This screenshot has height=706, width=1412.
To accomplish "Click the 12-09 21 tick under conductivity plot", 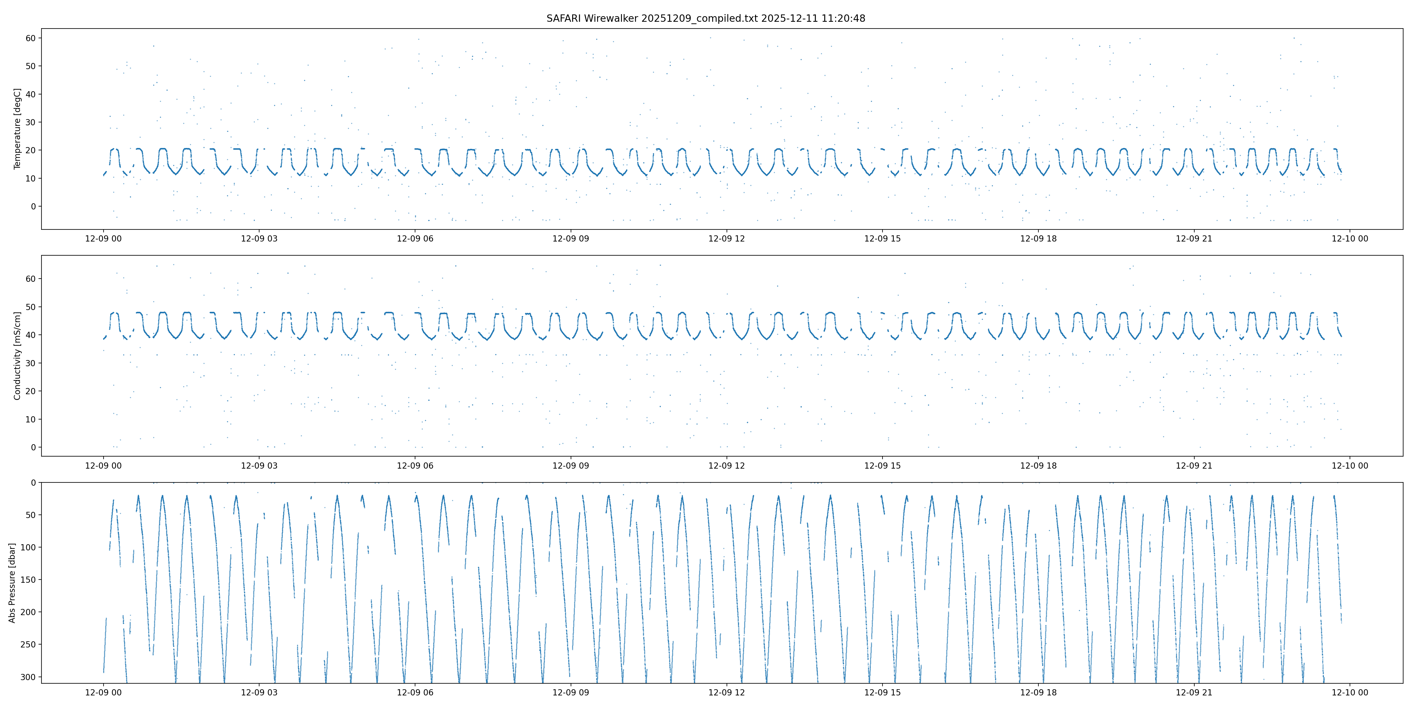I will [x=1194, y=465].
